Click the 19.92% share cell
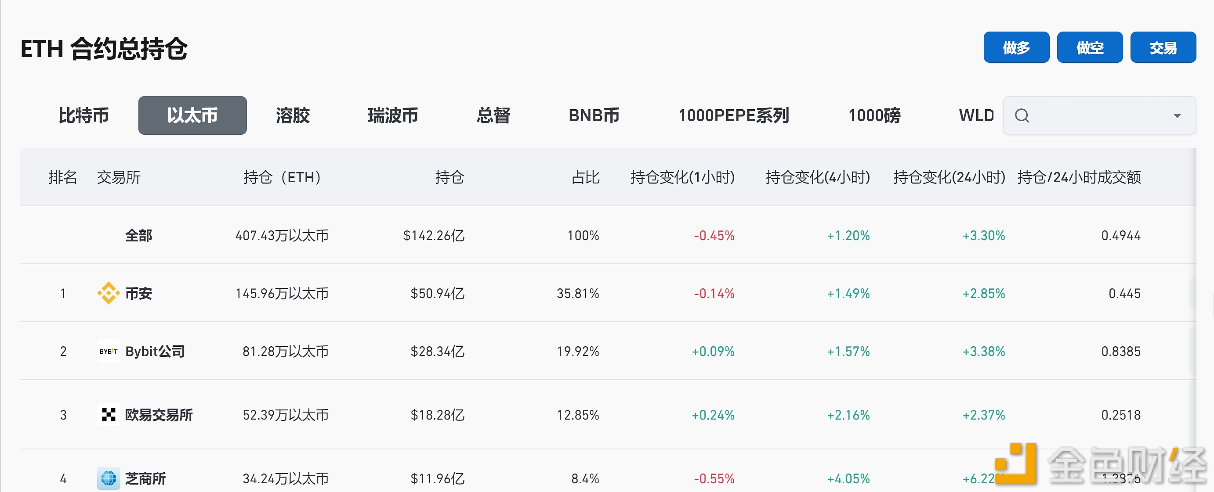Image resolution: width=1214 pixels, height=492 pixels. click(x=578, y=351)
